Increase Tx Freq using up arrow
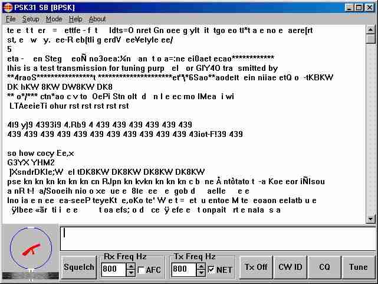This screenshot has height=284, width=378. point(200,266)
